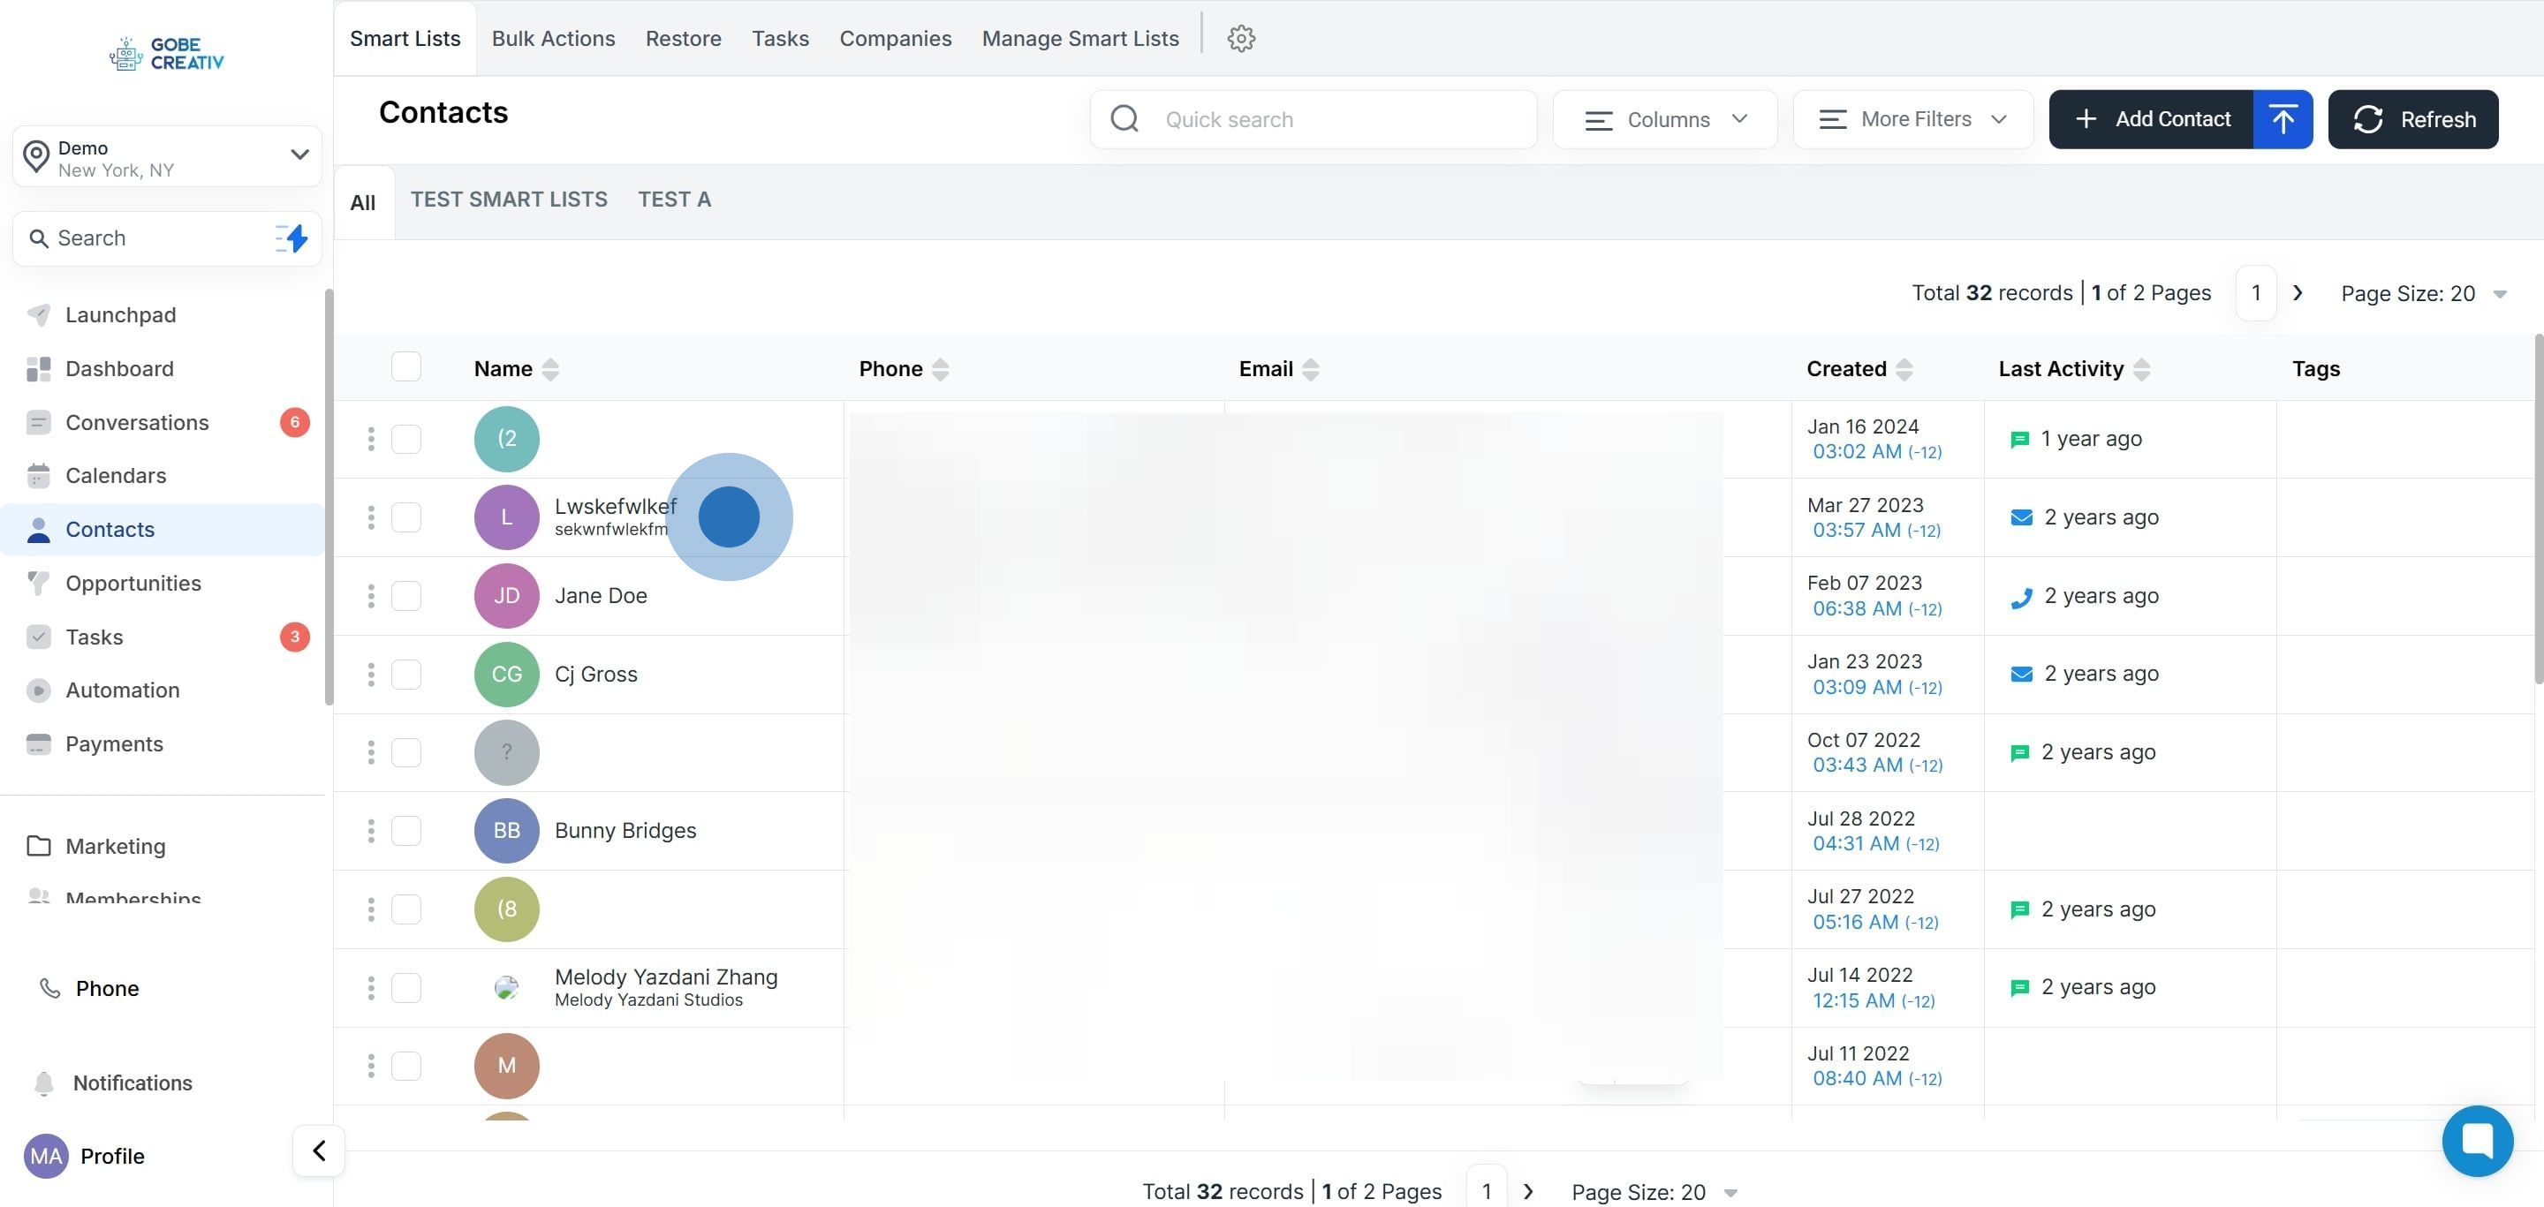
Task: Open Jane Doe row three-dot menu
Action: [x=371, y=596]
